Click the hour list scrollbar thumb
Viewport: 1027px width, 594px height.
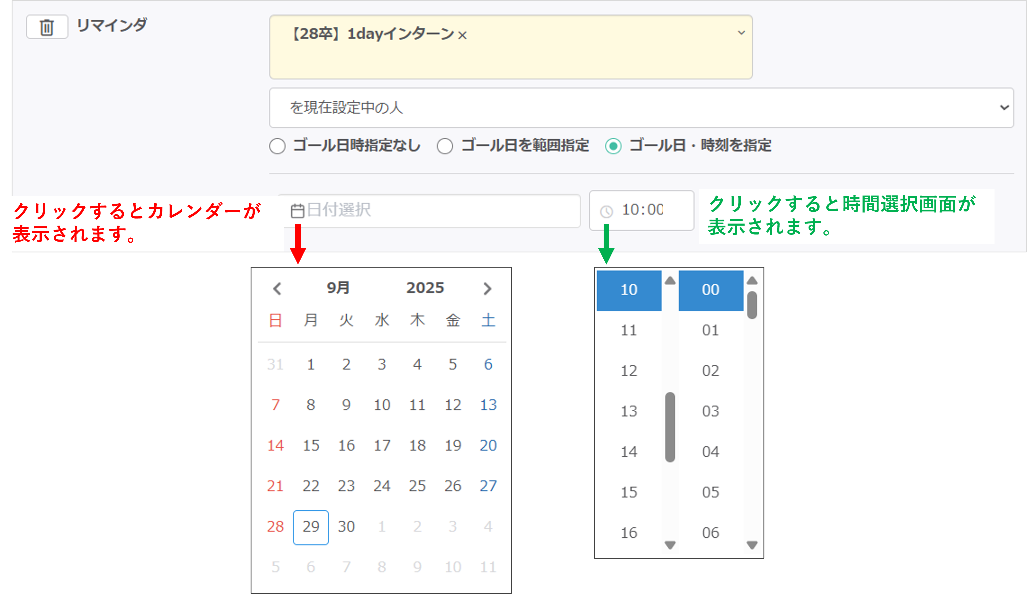pos(670,427)
